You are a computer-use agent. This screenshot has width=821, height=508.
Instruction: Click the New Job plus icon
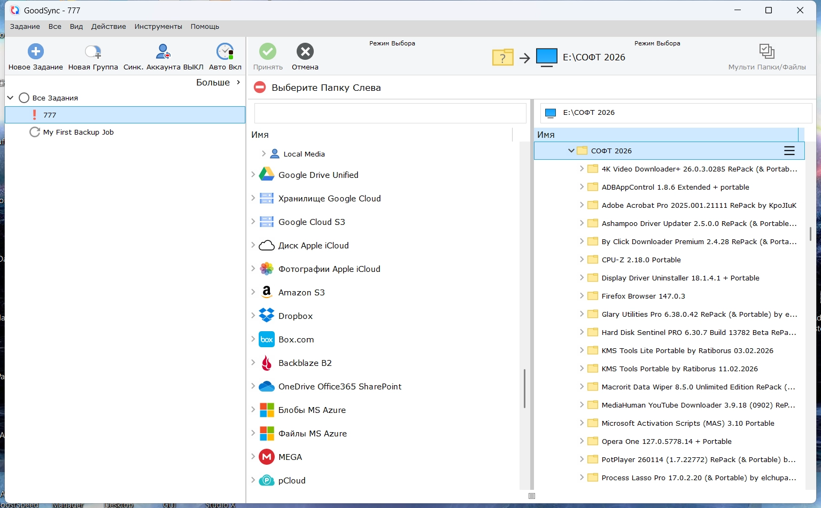coord(36,52)
